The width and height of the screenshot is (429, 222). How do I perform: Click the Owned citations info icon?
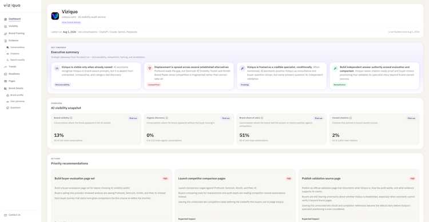(x=351, y=118)
